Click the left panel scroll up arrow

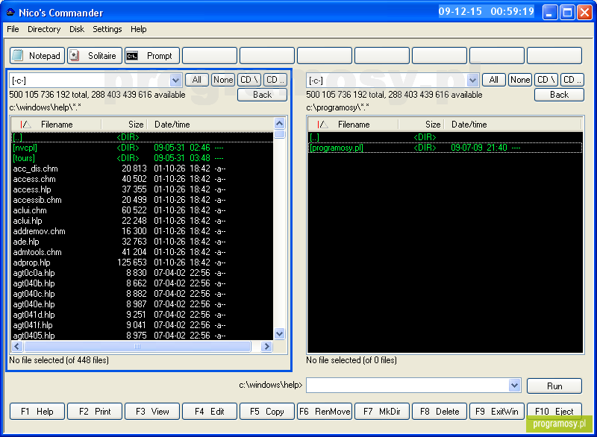[x=279, y=123]
